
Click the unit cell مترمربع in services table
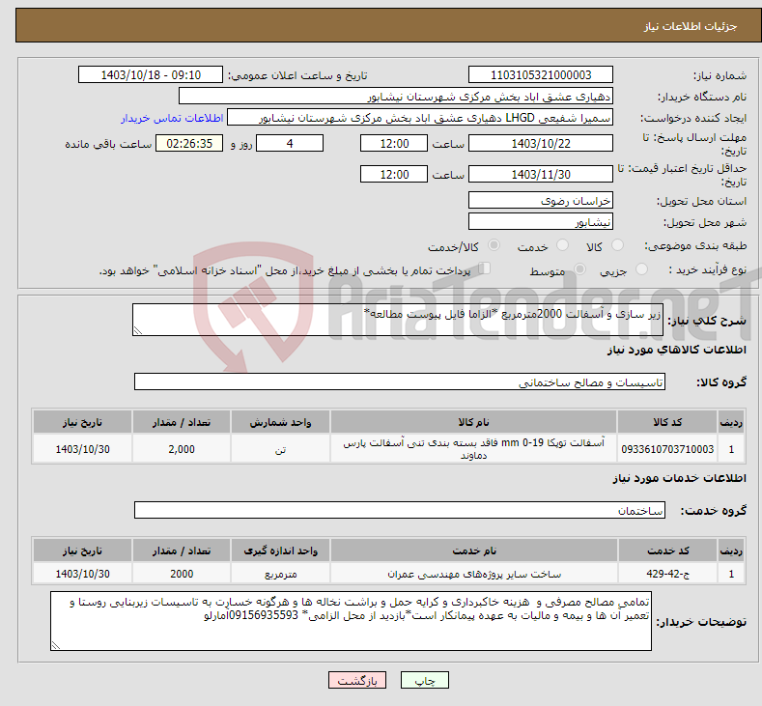pos(280,574)
